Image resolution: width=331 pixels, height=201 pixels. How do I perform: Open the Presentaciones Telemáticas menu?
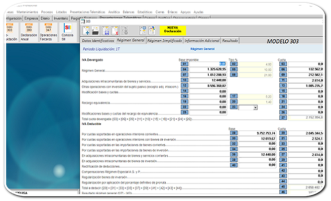(88, 12)
